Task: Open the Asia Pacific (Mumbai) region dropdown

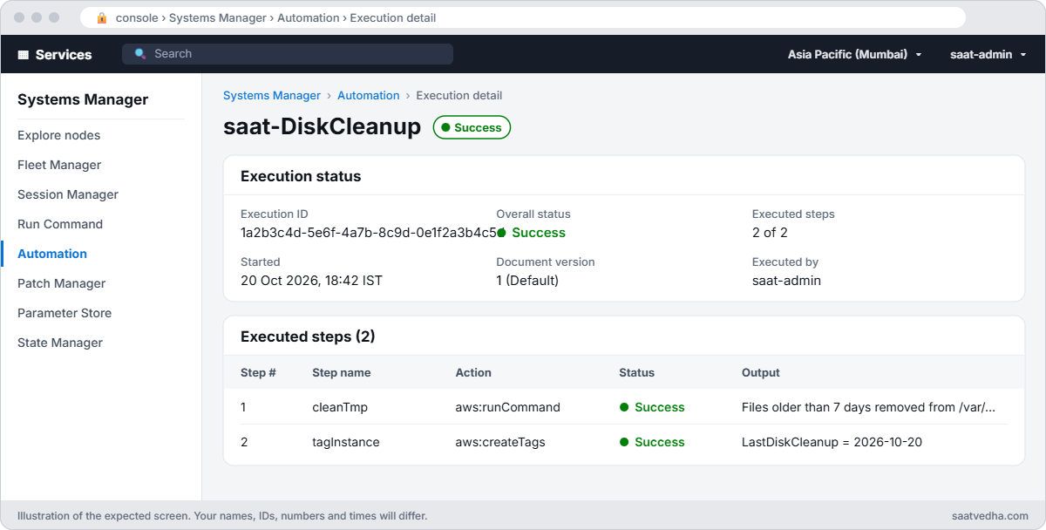Action: coord(854,54)
